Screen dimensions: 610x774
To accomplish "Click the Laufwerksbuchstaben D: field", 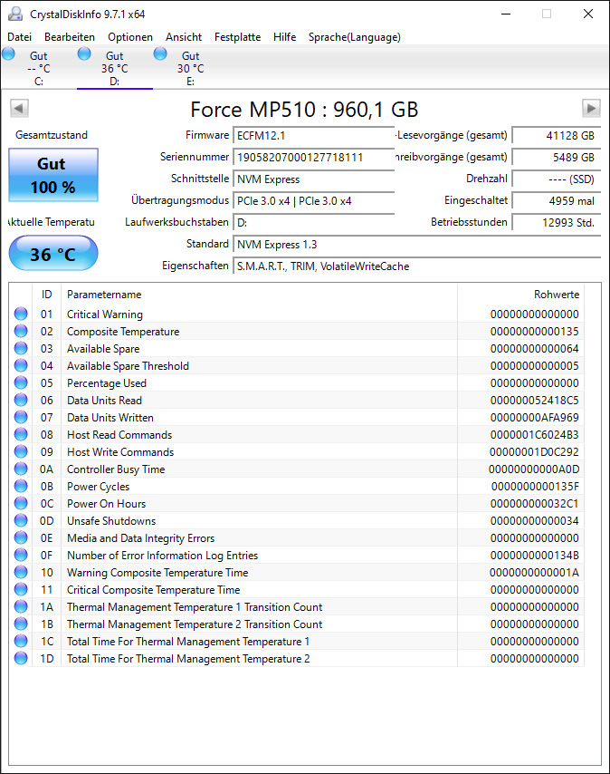I will click(314, 222).
